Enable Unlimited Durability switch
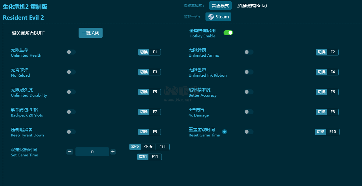 pos(71,92)
